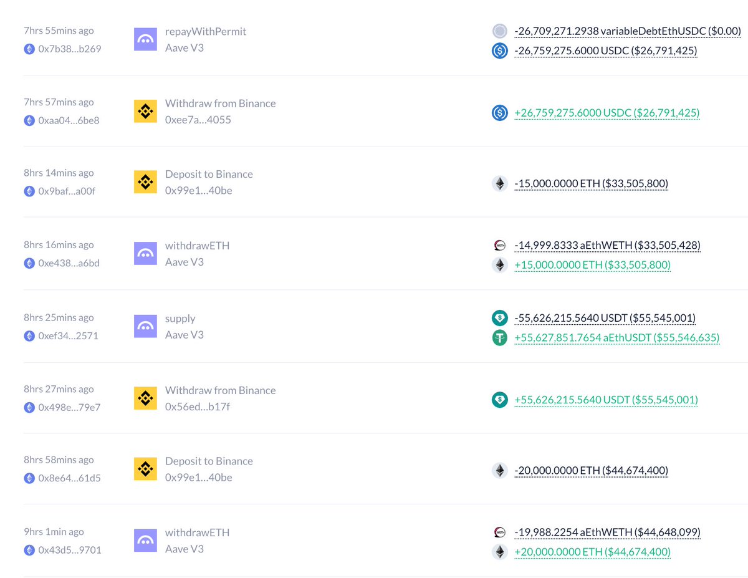Click the 8hrs 25mins ago timestamp
748x578 pixels.
click(59, 317)
